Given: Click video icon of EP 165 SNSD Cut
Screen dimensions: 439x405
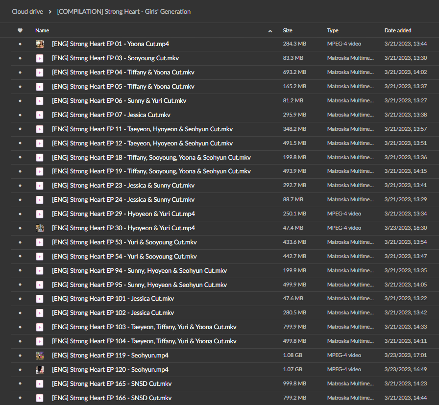Looking at the screenshot, I should (40, 384).
